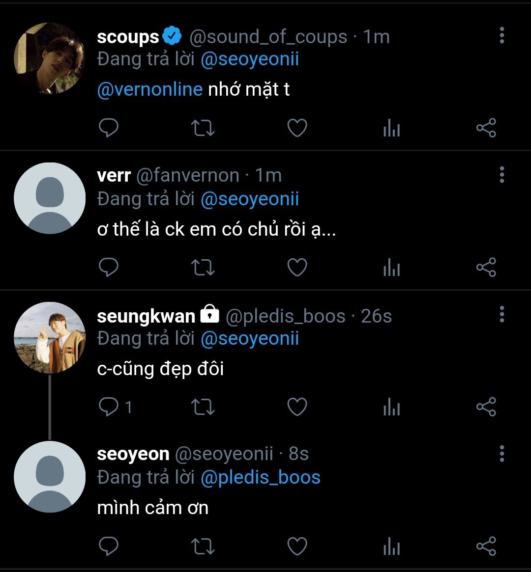View seungkwan's profile photo
This screenshot has width=531, height=572.
click(50, 337)
